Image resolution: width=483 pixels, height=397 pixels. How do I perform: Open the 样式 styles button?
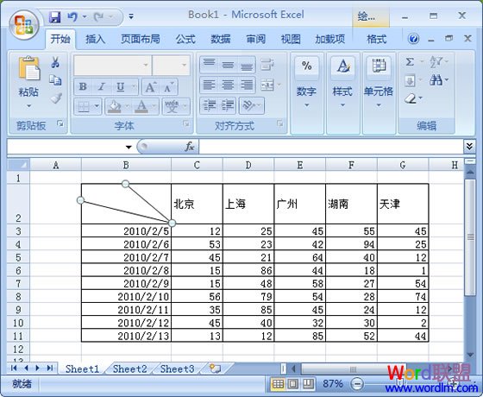click(342, 83)
